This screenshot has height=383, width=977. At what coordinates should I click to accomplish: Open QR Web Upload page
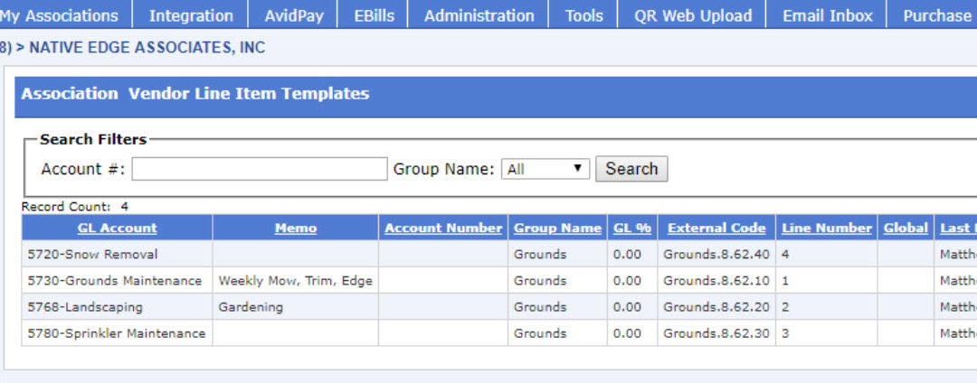pyautogui.click(x=692, y=15)
